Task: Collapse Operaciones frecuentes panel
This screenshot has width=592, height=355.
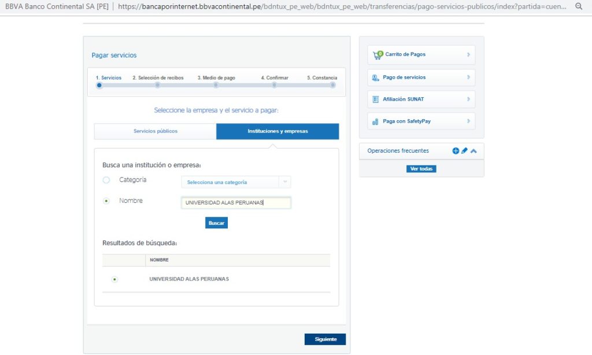Action: click(473, 151)
